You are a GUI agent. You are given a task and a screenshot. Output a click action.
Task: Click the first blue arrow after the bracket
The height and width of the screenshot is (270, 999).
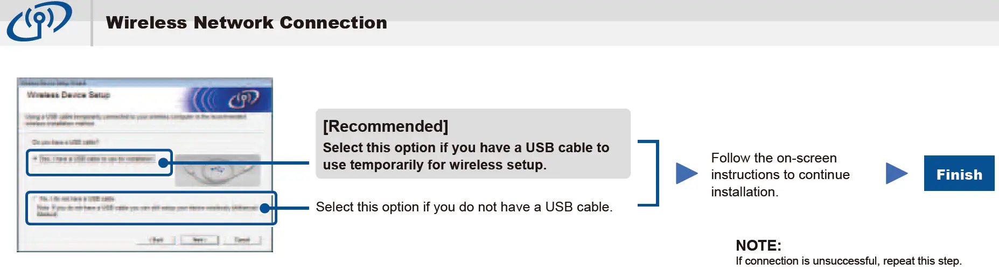point(686,173)
